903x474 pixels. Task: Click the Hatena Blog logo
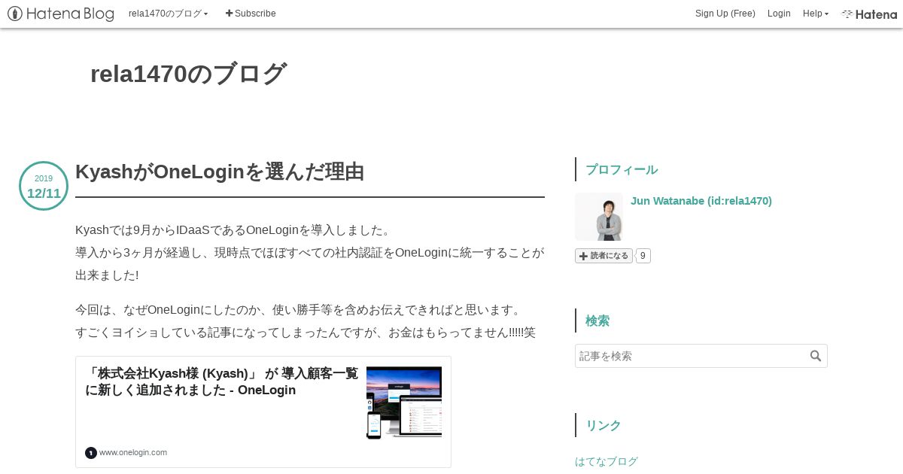tap(61, 14)
